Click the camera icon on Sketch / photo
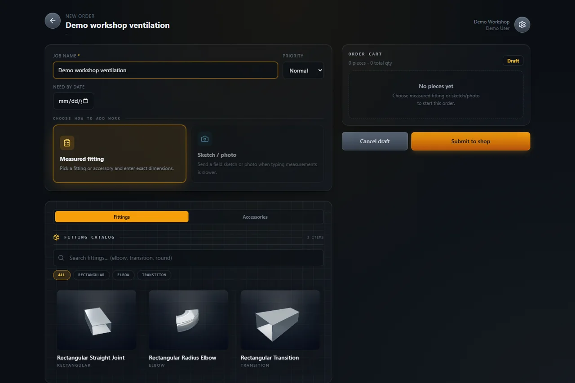This screenshot has width=575, height=383. click(205, 139)
